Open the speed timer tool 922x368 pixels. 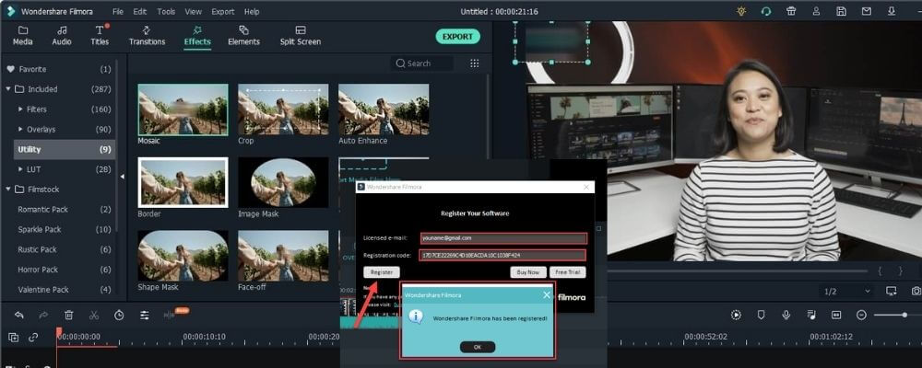point(120,315)
